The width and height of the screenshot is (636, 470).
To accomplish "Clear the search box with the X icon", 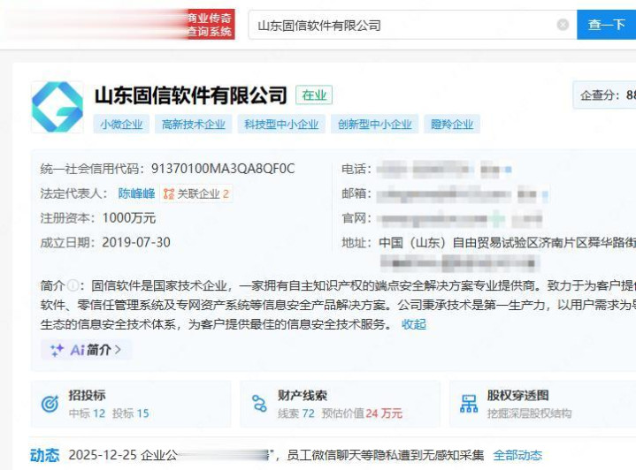I will pyautogui.click(x=563, y=25).
